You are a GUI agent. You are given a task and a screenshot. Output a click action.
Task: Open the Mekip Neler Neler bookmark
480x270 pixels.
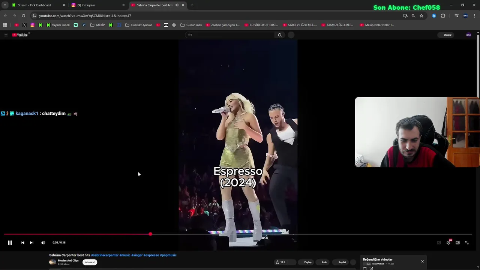click(x=377, y=25)
